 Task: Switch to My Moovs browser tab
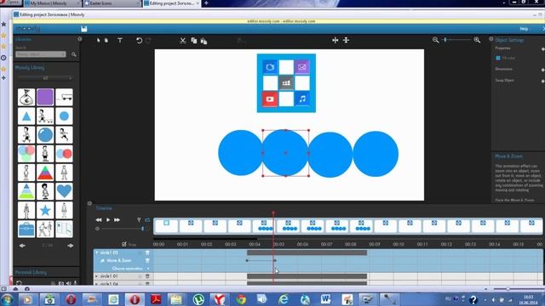click(x=51, y=3)
